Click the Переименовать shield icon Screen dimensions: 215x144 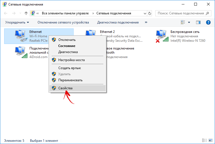54,80
